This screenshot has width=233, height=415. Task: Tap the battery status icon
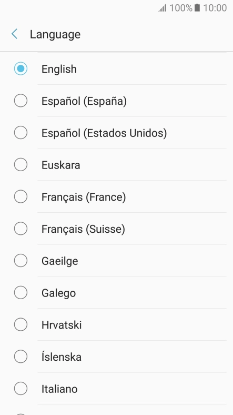(x=197, y=8)
